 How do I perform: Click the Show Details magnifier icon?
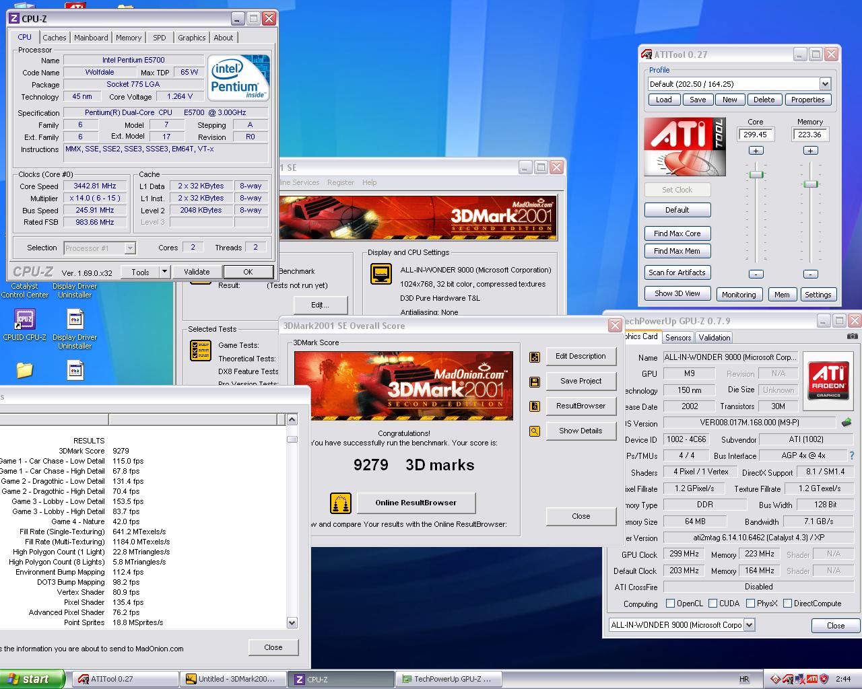(535, 431)
